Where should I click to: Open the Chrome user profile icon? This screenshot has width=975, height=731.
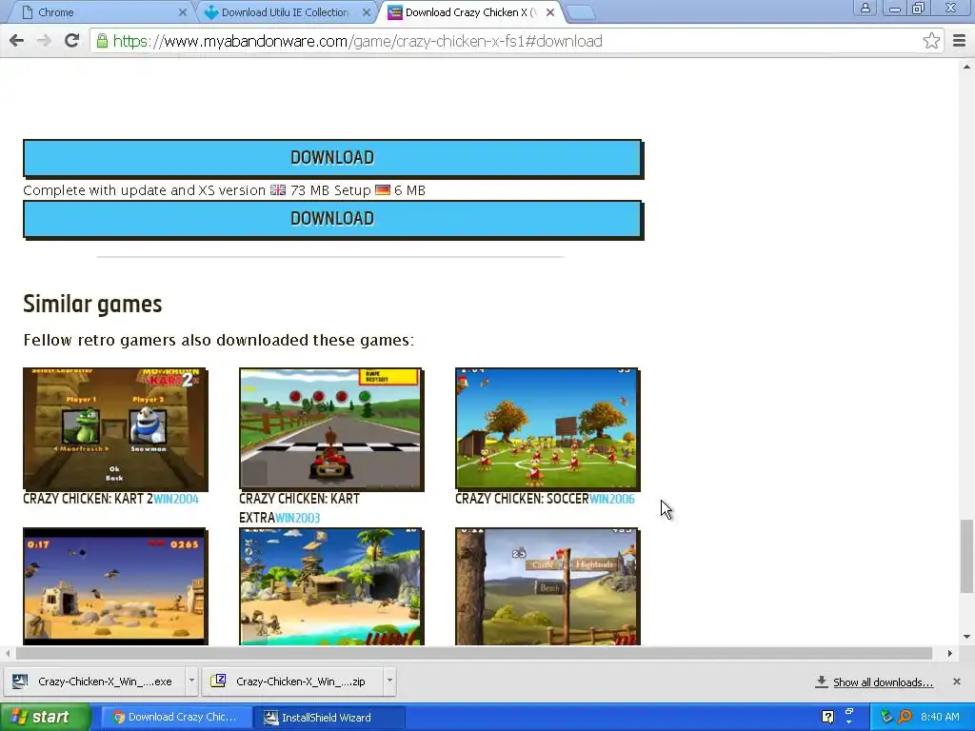(x=865, y=8)
